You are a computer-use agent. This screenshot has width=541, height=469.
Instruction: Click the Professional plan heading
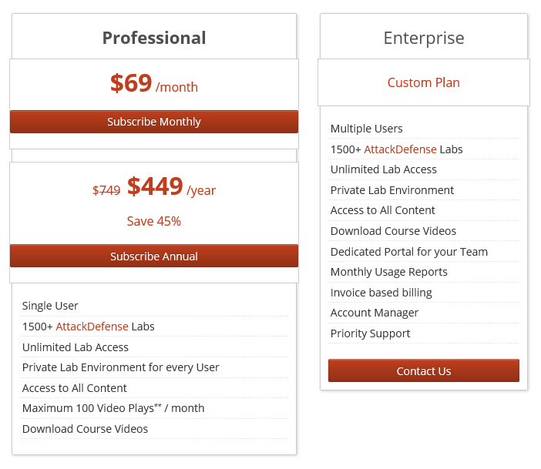point(153,38)
